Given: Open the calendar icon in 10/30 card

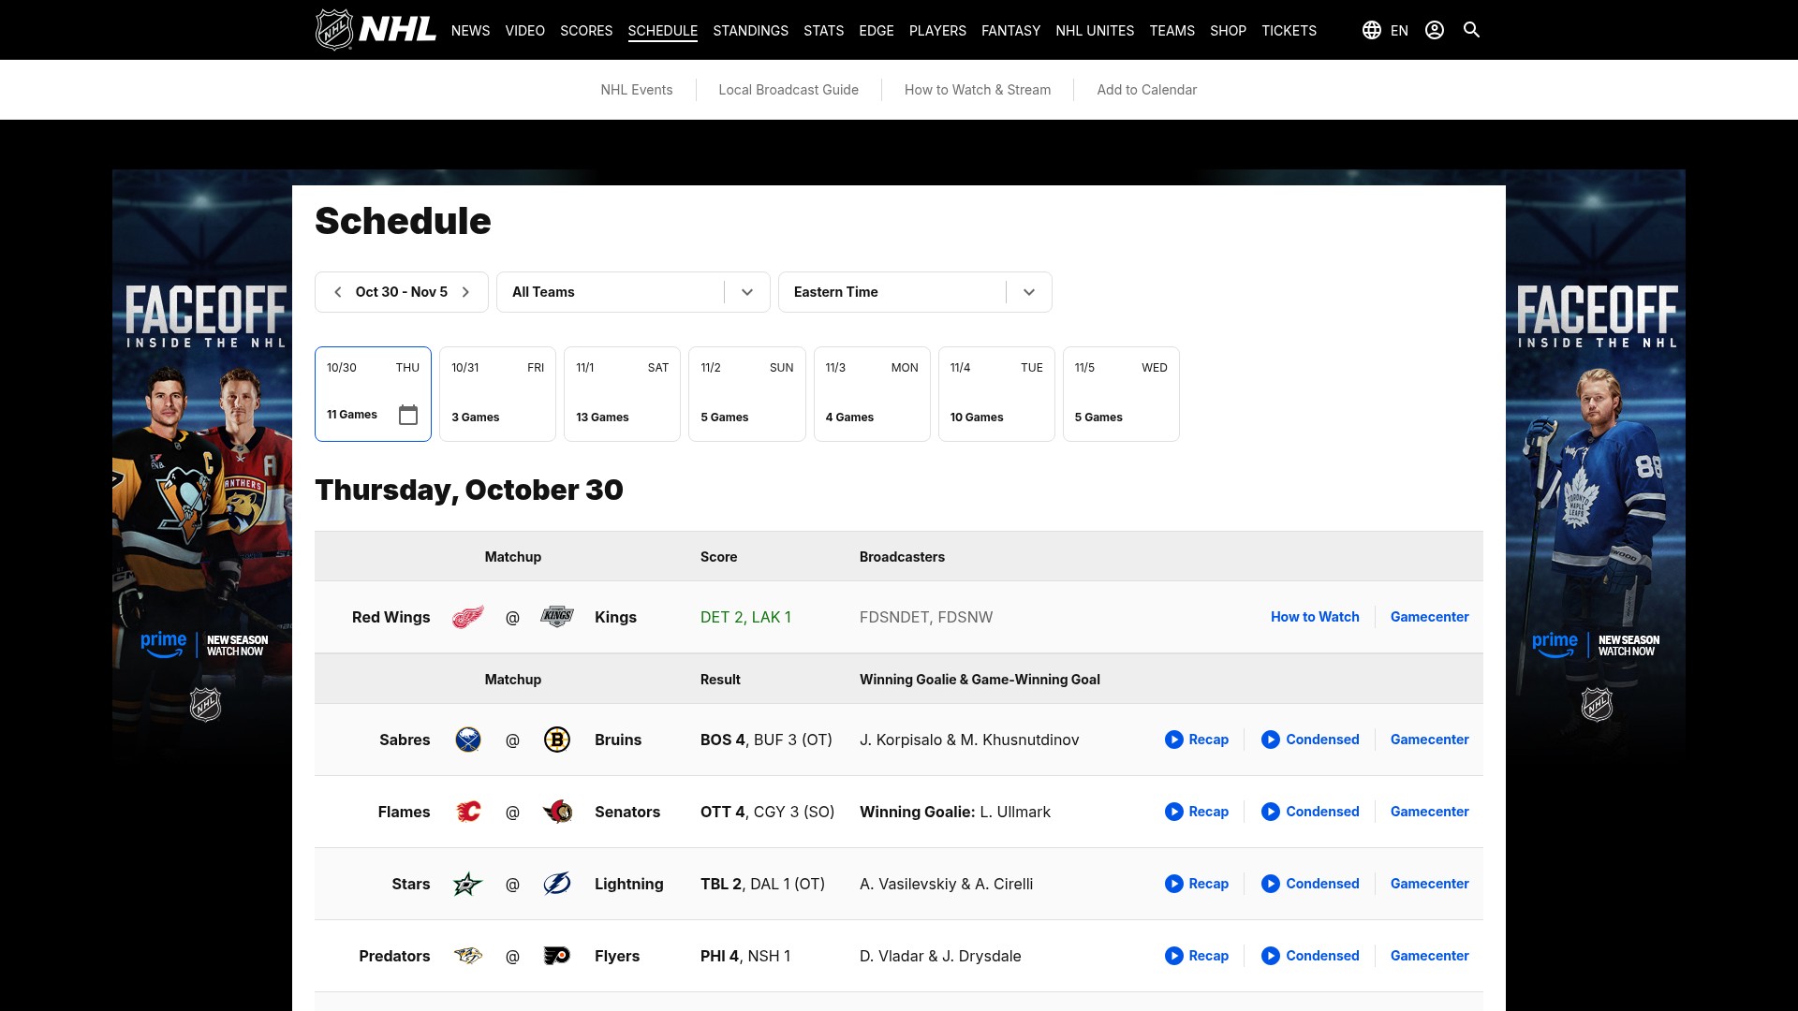Looking at the screenshot, I should [408, 415].
